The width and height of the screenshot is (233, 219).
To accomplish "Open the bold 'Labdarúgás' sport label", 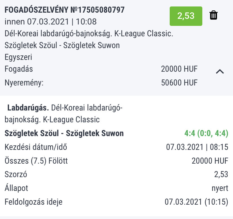I will click(x=28, y=108).
